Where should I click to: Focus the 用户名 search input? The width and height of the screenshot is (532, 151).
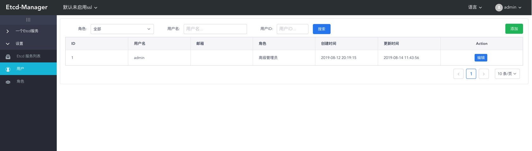click(x=215, y=29)
